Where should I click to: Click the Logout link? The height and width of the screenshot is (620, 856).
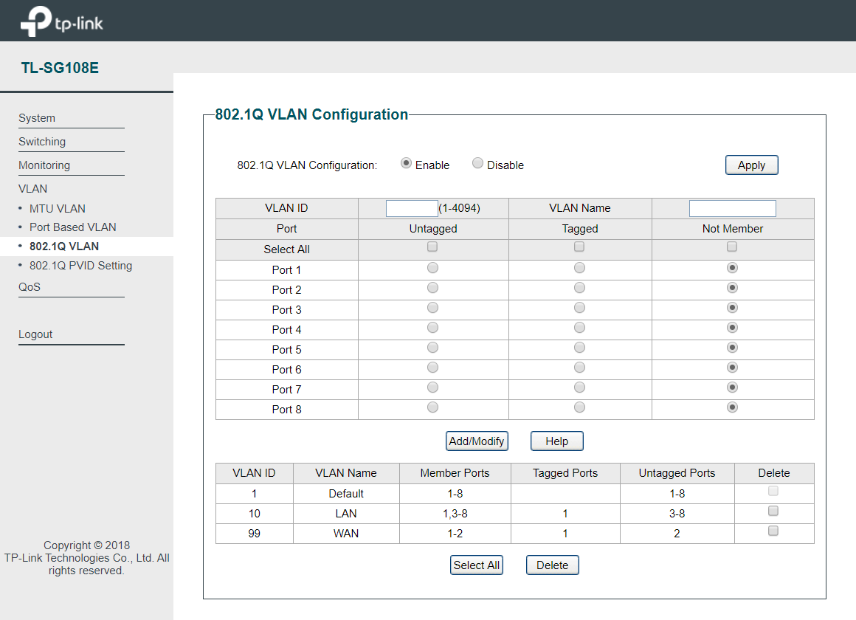pos(35,334)
